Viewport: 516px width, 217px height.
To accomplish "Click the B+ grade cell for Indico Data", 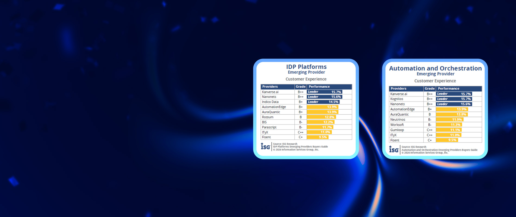I will click(x=301, y=102).
